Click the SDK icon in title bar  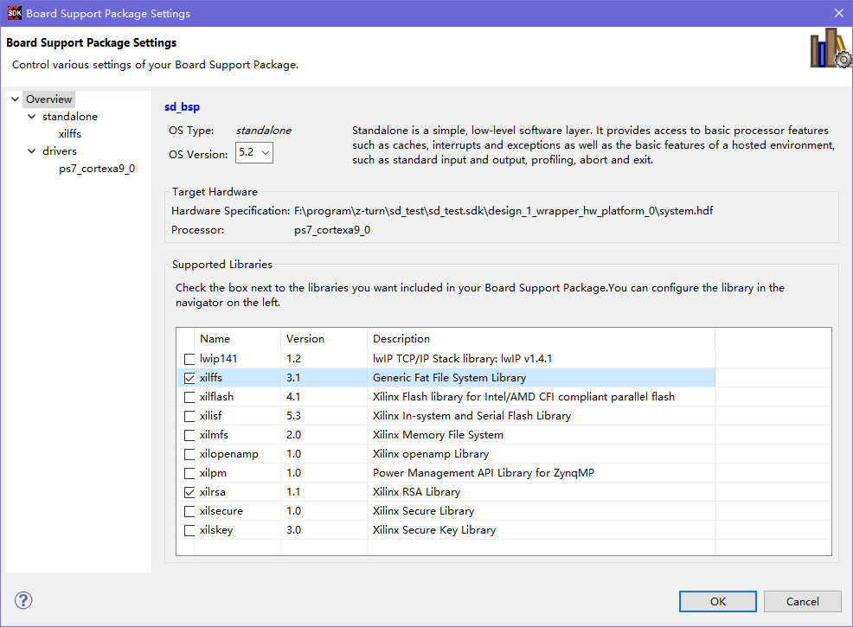(14, 13)
